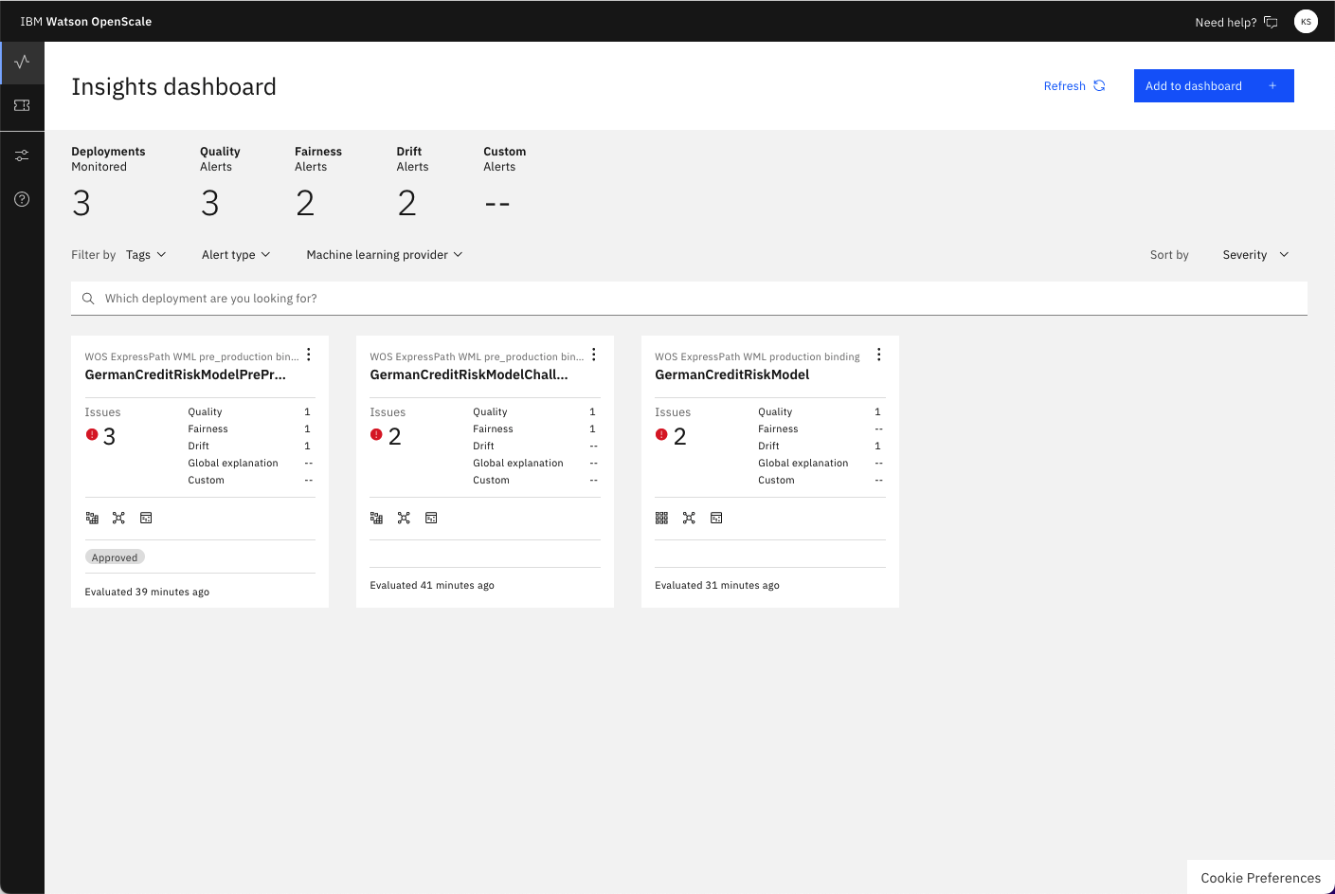Open the Insights activity icon in sidebar
This screenshot has width=1335, height=894.
[x=22, y=63]
